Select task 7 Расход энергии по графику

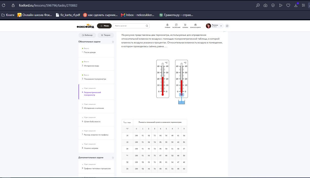[x=96, y=133]
